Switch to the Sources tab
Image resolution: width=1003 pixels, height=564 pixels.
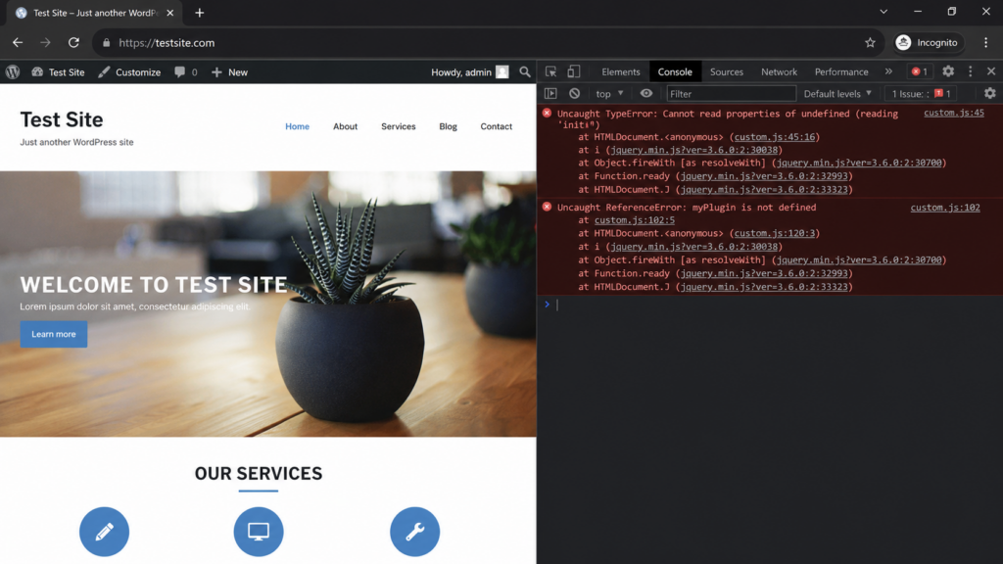pos(727,71)
